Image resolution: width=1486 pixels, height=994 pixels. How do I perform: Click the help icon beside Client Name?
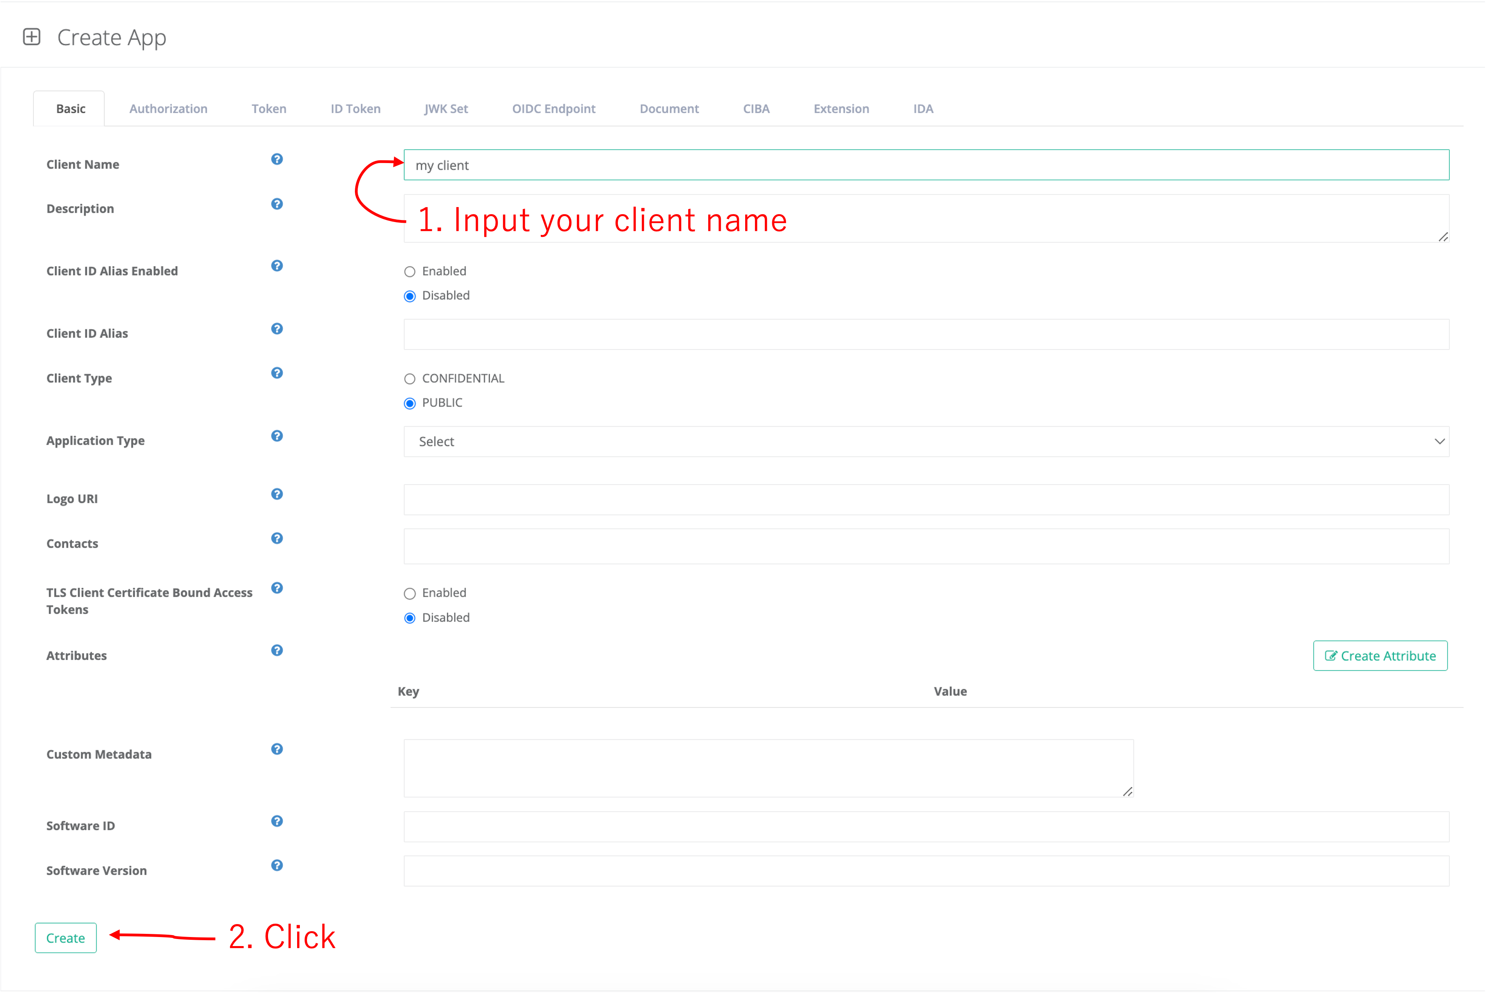pos(277,159)
